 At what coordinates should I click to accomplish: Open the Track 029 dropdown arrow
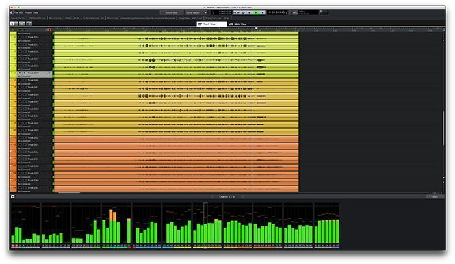tap(49, 73)
